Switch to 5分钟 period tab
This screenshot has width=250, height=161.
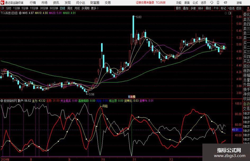[x=25, y=8]
